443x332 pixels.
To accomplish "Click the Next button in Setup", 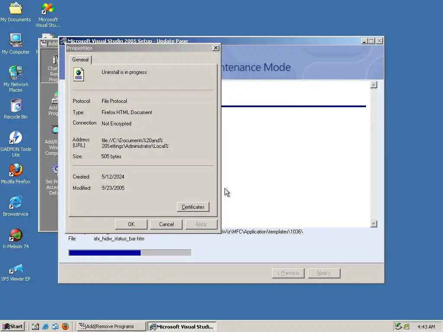I will (324, 273).
